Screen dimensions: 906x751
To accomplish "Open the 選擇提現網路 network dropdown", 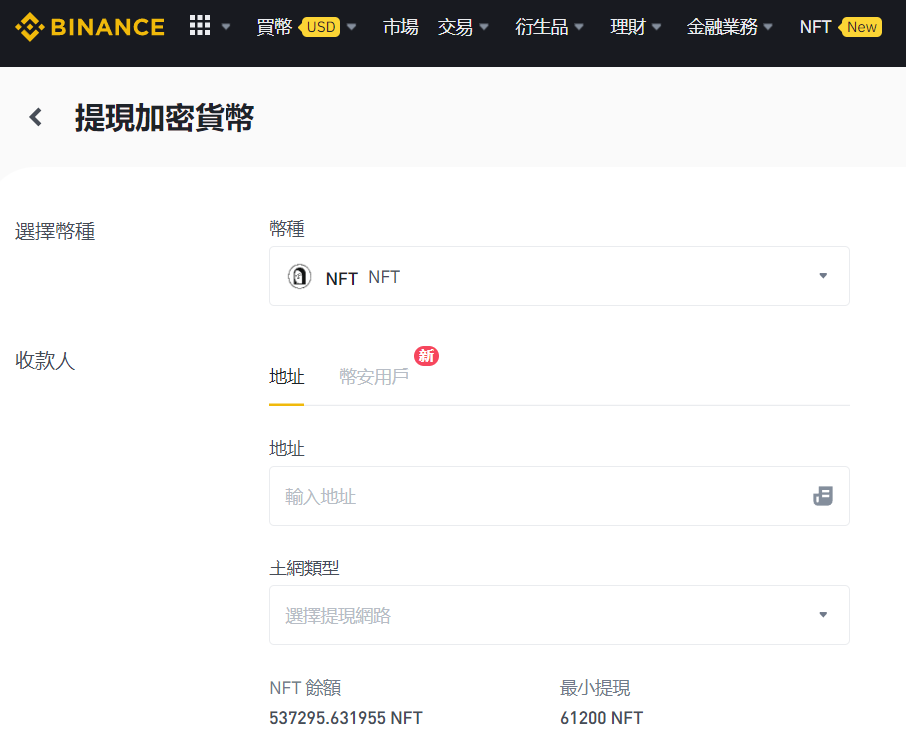I will (x=560, y=615).
